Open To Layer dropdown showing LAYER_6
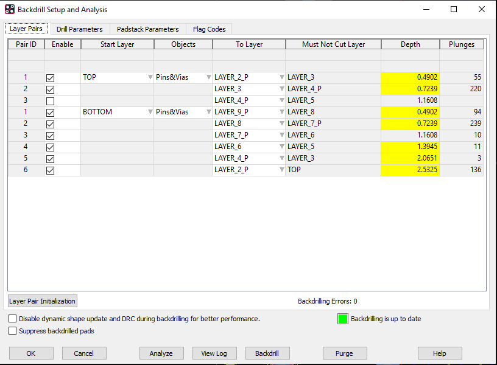 pyautogui.click(x=281, y=147)
